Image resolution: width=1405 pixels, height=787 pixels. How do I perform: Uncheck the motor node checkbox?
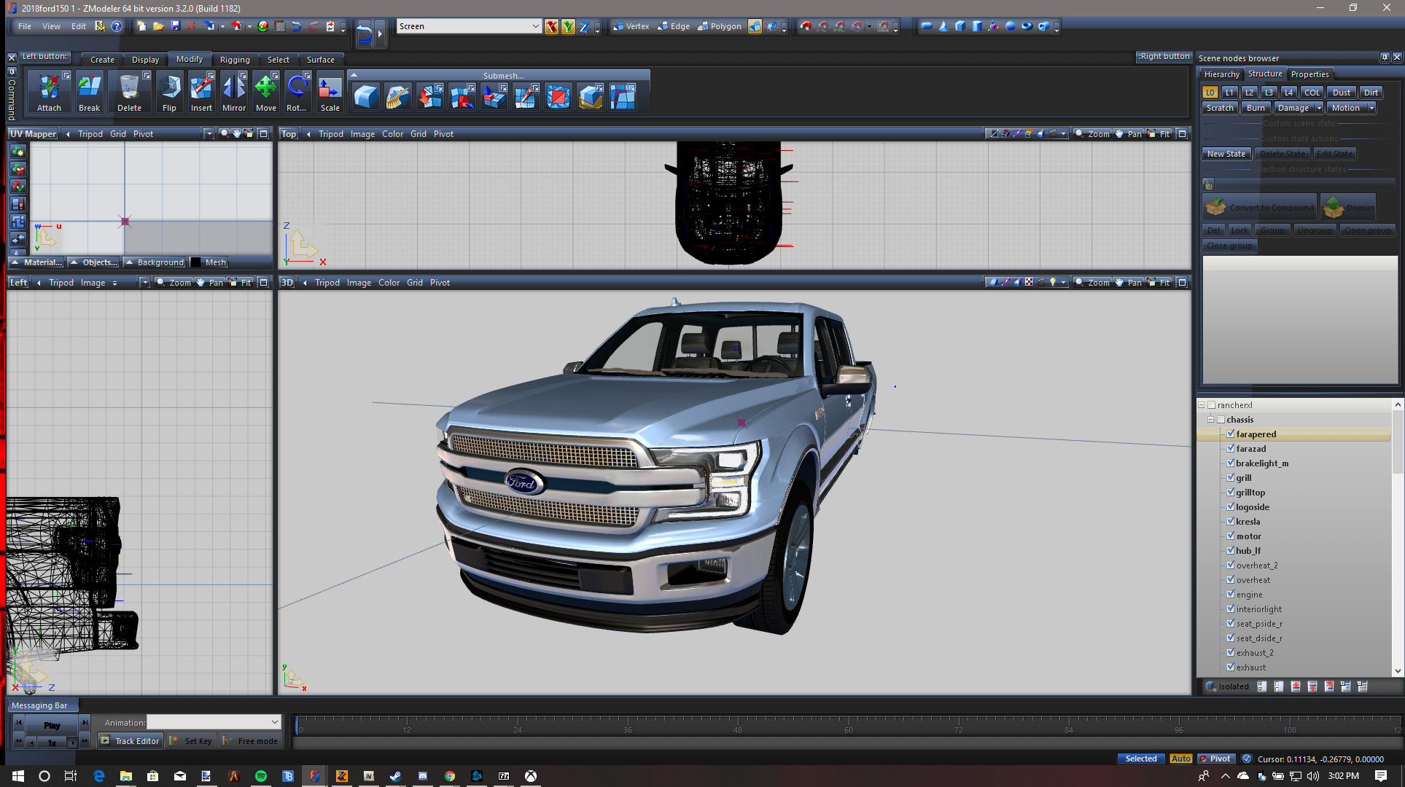coord(1231,536)
